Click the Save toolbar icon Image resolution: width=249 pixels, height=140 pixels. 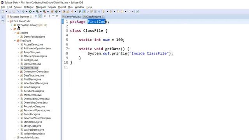(10, 11)
